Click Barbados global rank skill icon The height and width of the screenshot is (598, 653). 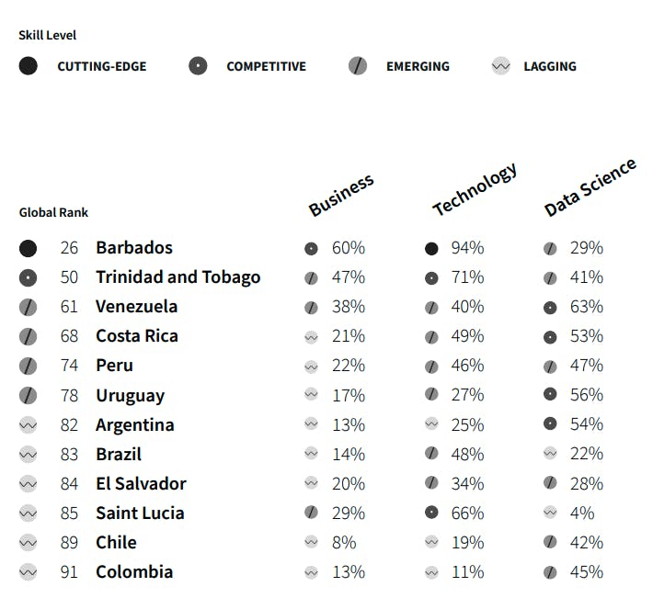tap(29, 248)
